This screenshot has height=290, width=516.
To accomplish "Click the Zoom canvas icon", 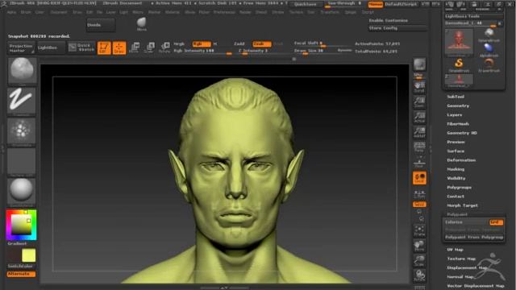I will tap(419, 102).
